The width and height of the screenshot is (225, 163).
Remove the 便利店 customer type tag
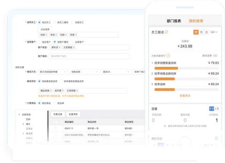tap(59, 47)
